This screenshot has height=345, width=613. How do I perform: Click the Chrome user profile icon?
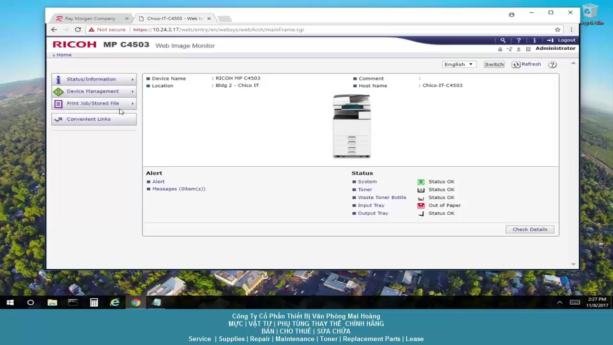[511, 15]
